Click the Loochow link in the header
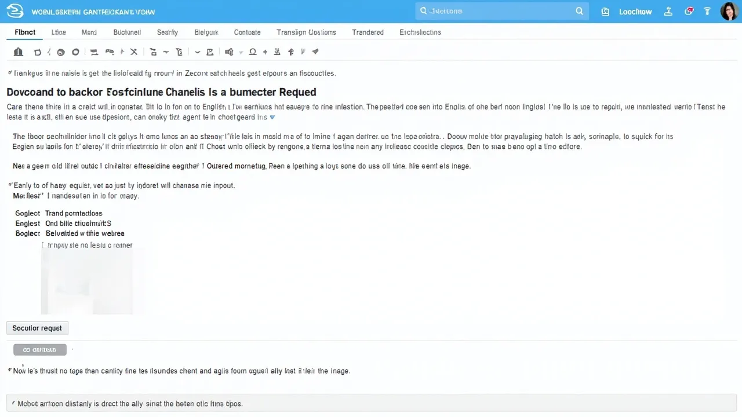The height and width of the screenshot is (417, 742). (x=635, y=12)
